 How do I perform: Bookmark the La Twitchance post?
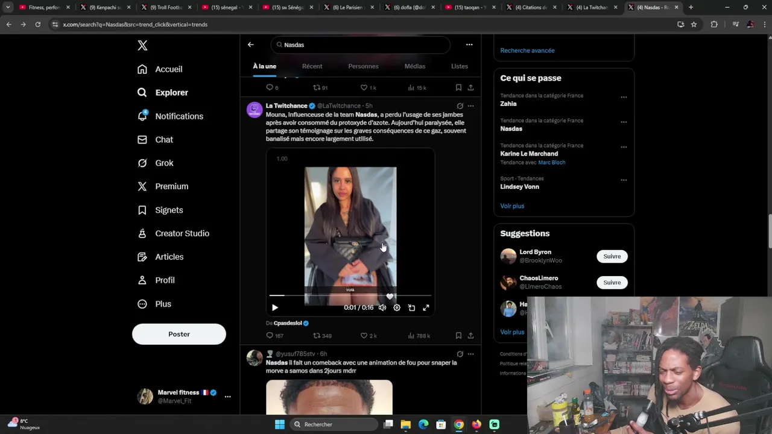[x=458, y=336]
